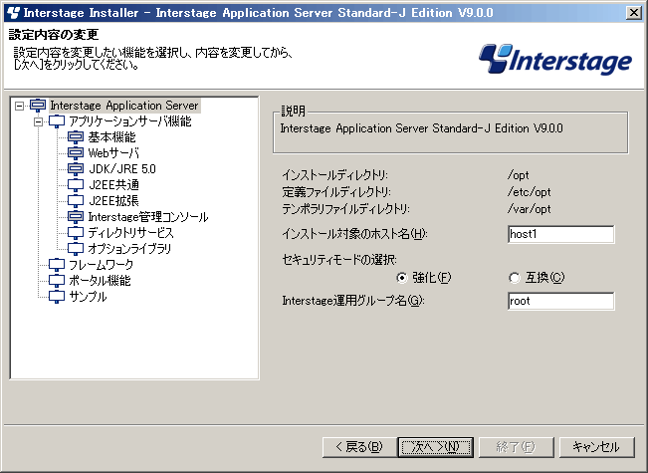The height and width of the screenshot is (473, 648).
Task: Toggle the Interstage管理コンソール component icon
Action: (x=76, y=217)
